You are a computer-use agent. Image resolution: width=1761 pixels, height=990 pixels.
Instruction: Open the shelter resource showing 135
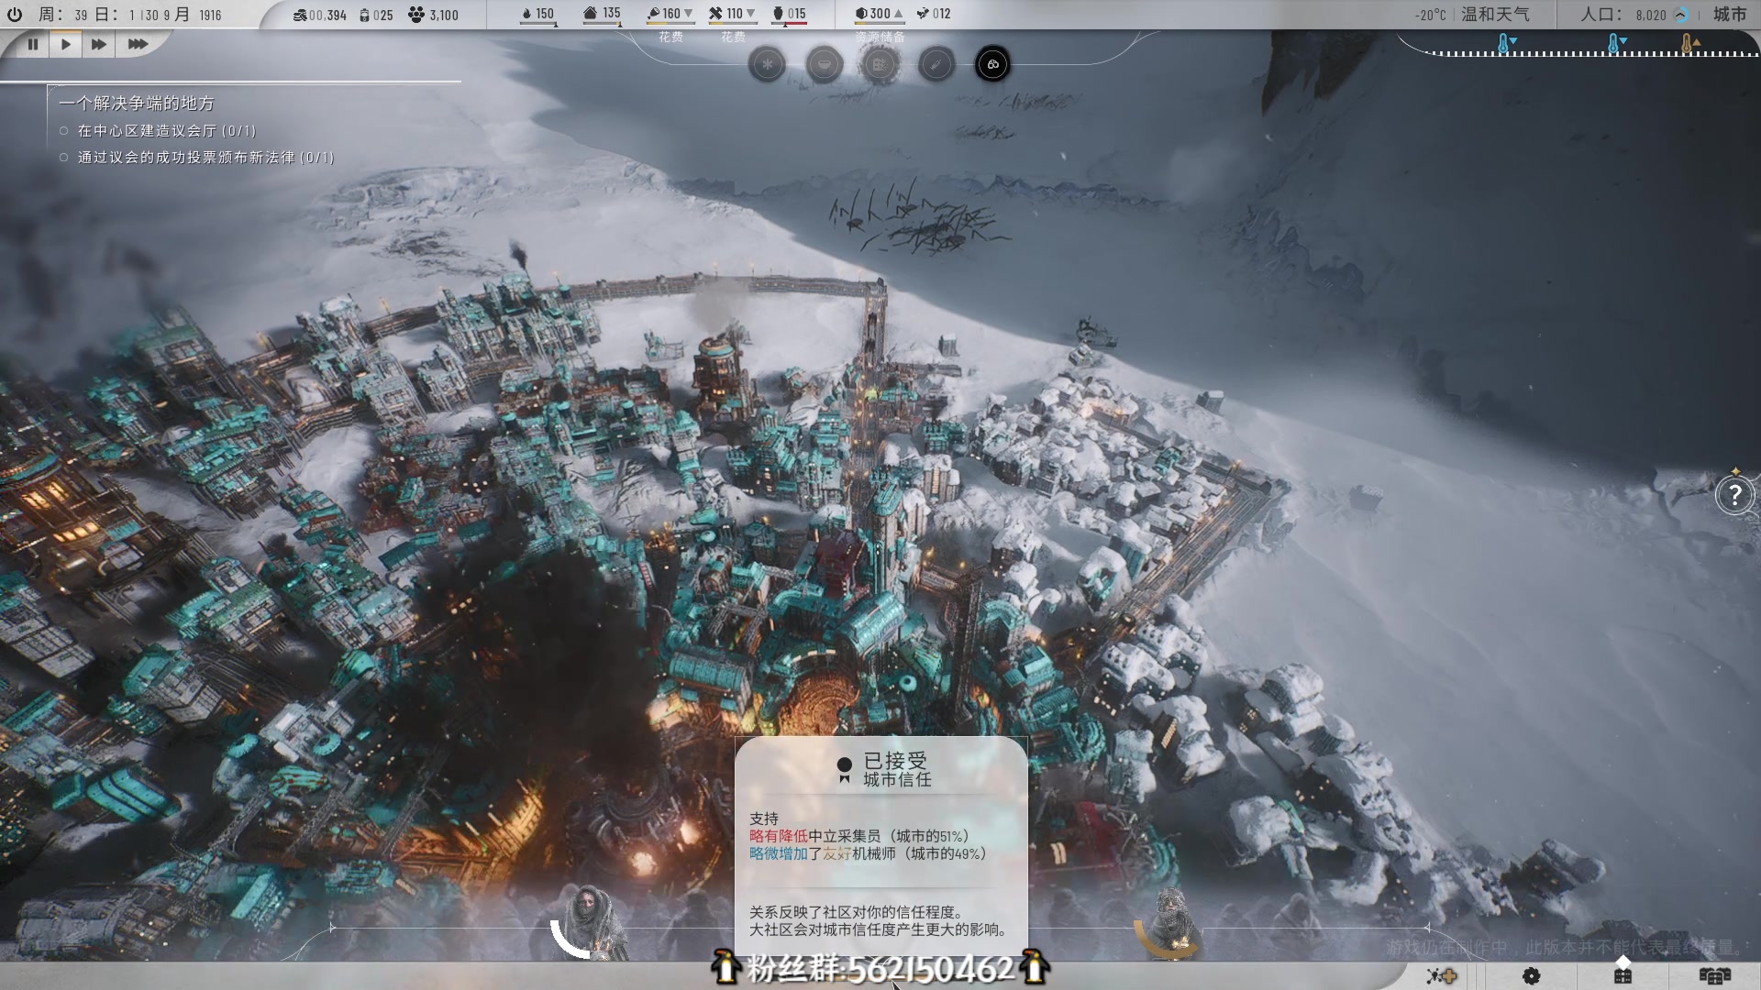[603, 14]
